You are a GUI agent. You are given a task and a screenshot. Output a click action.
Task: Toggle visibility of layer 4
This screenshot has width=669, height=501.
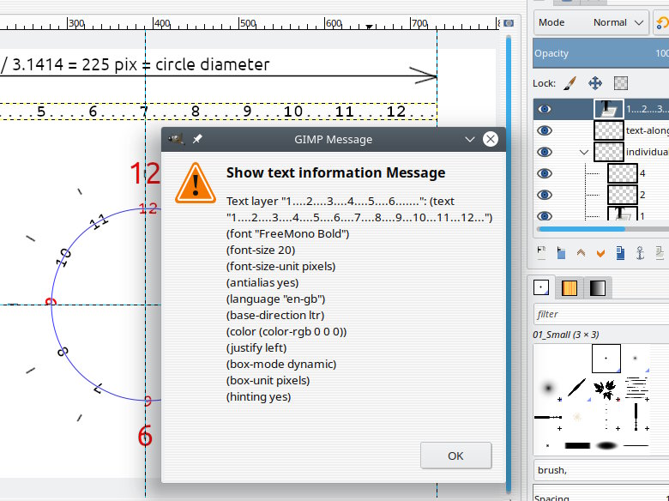[x=545, y=173]
